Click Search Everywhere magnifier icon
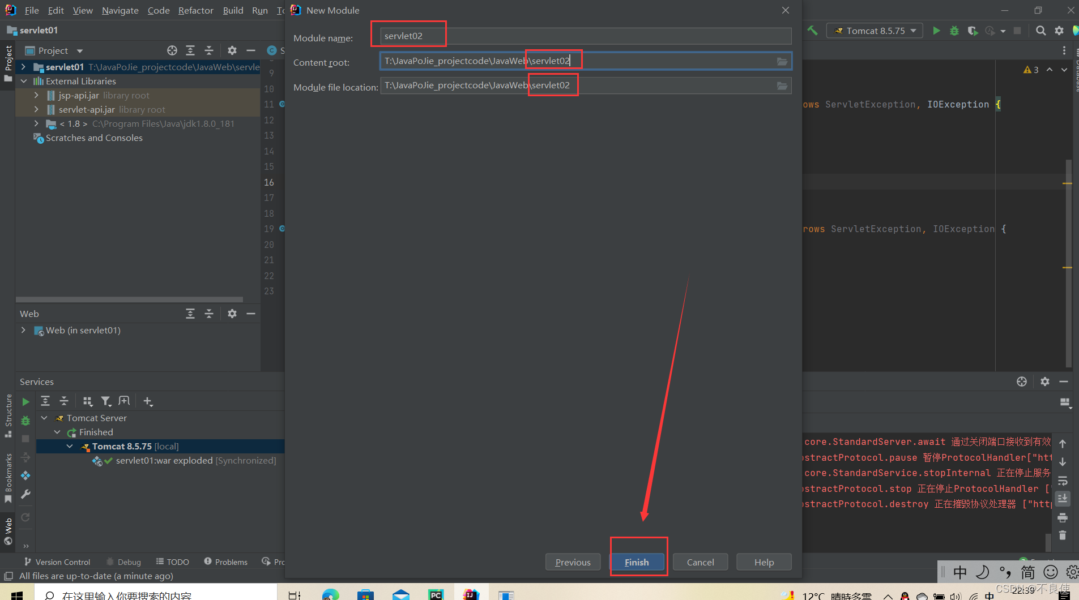 pyautogui.click(x=1041, y=31)
